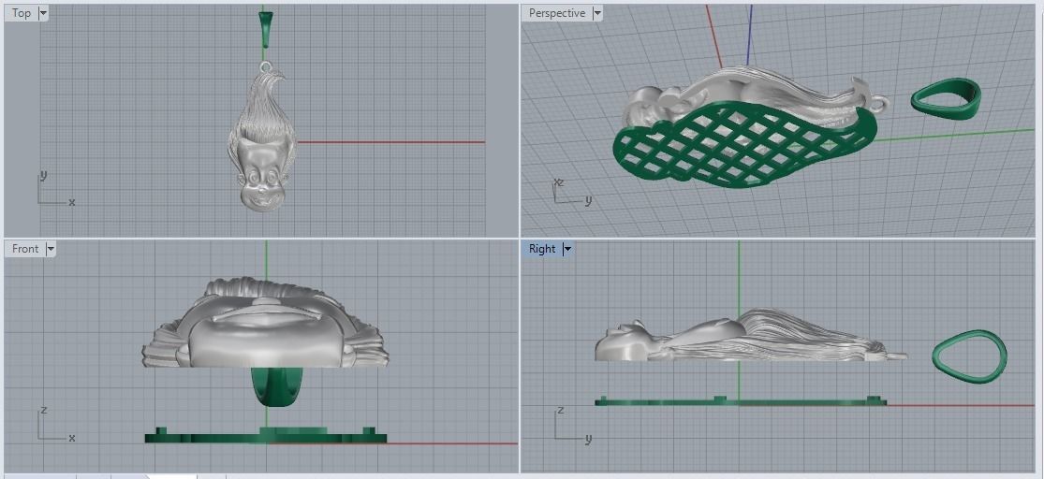Select the green bail loop in Top view
This screenshot has width=1044, height=479.
click(266, 29)
